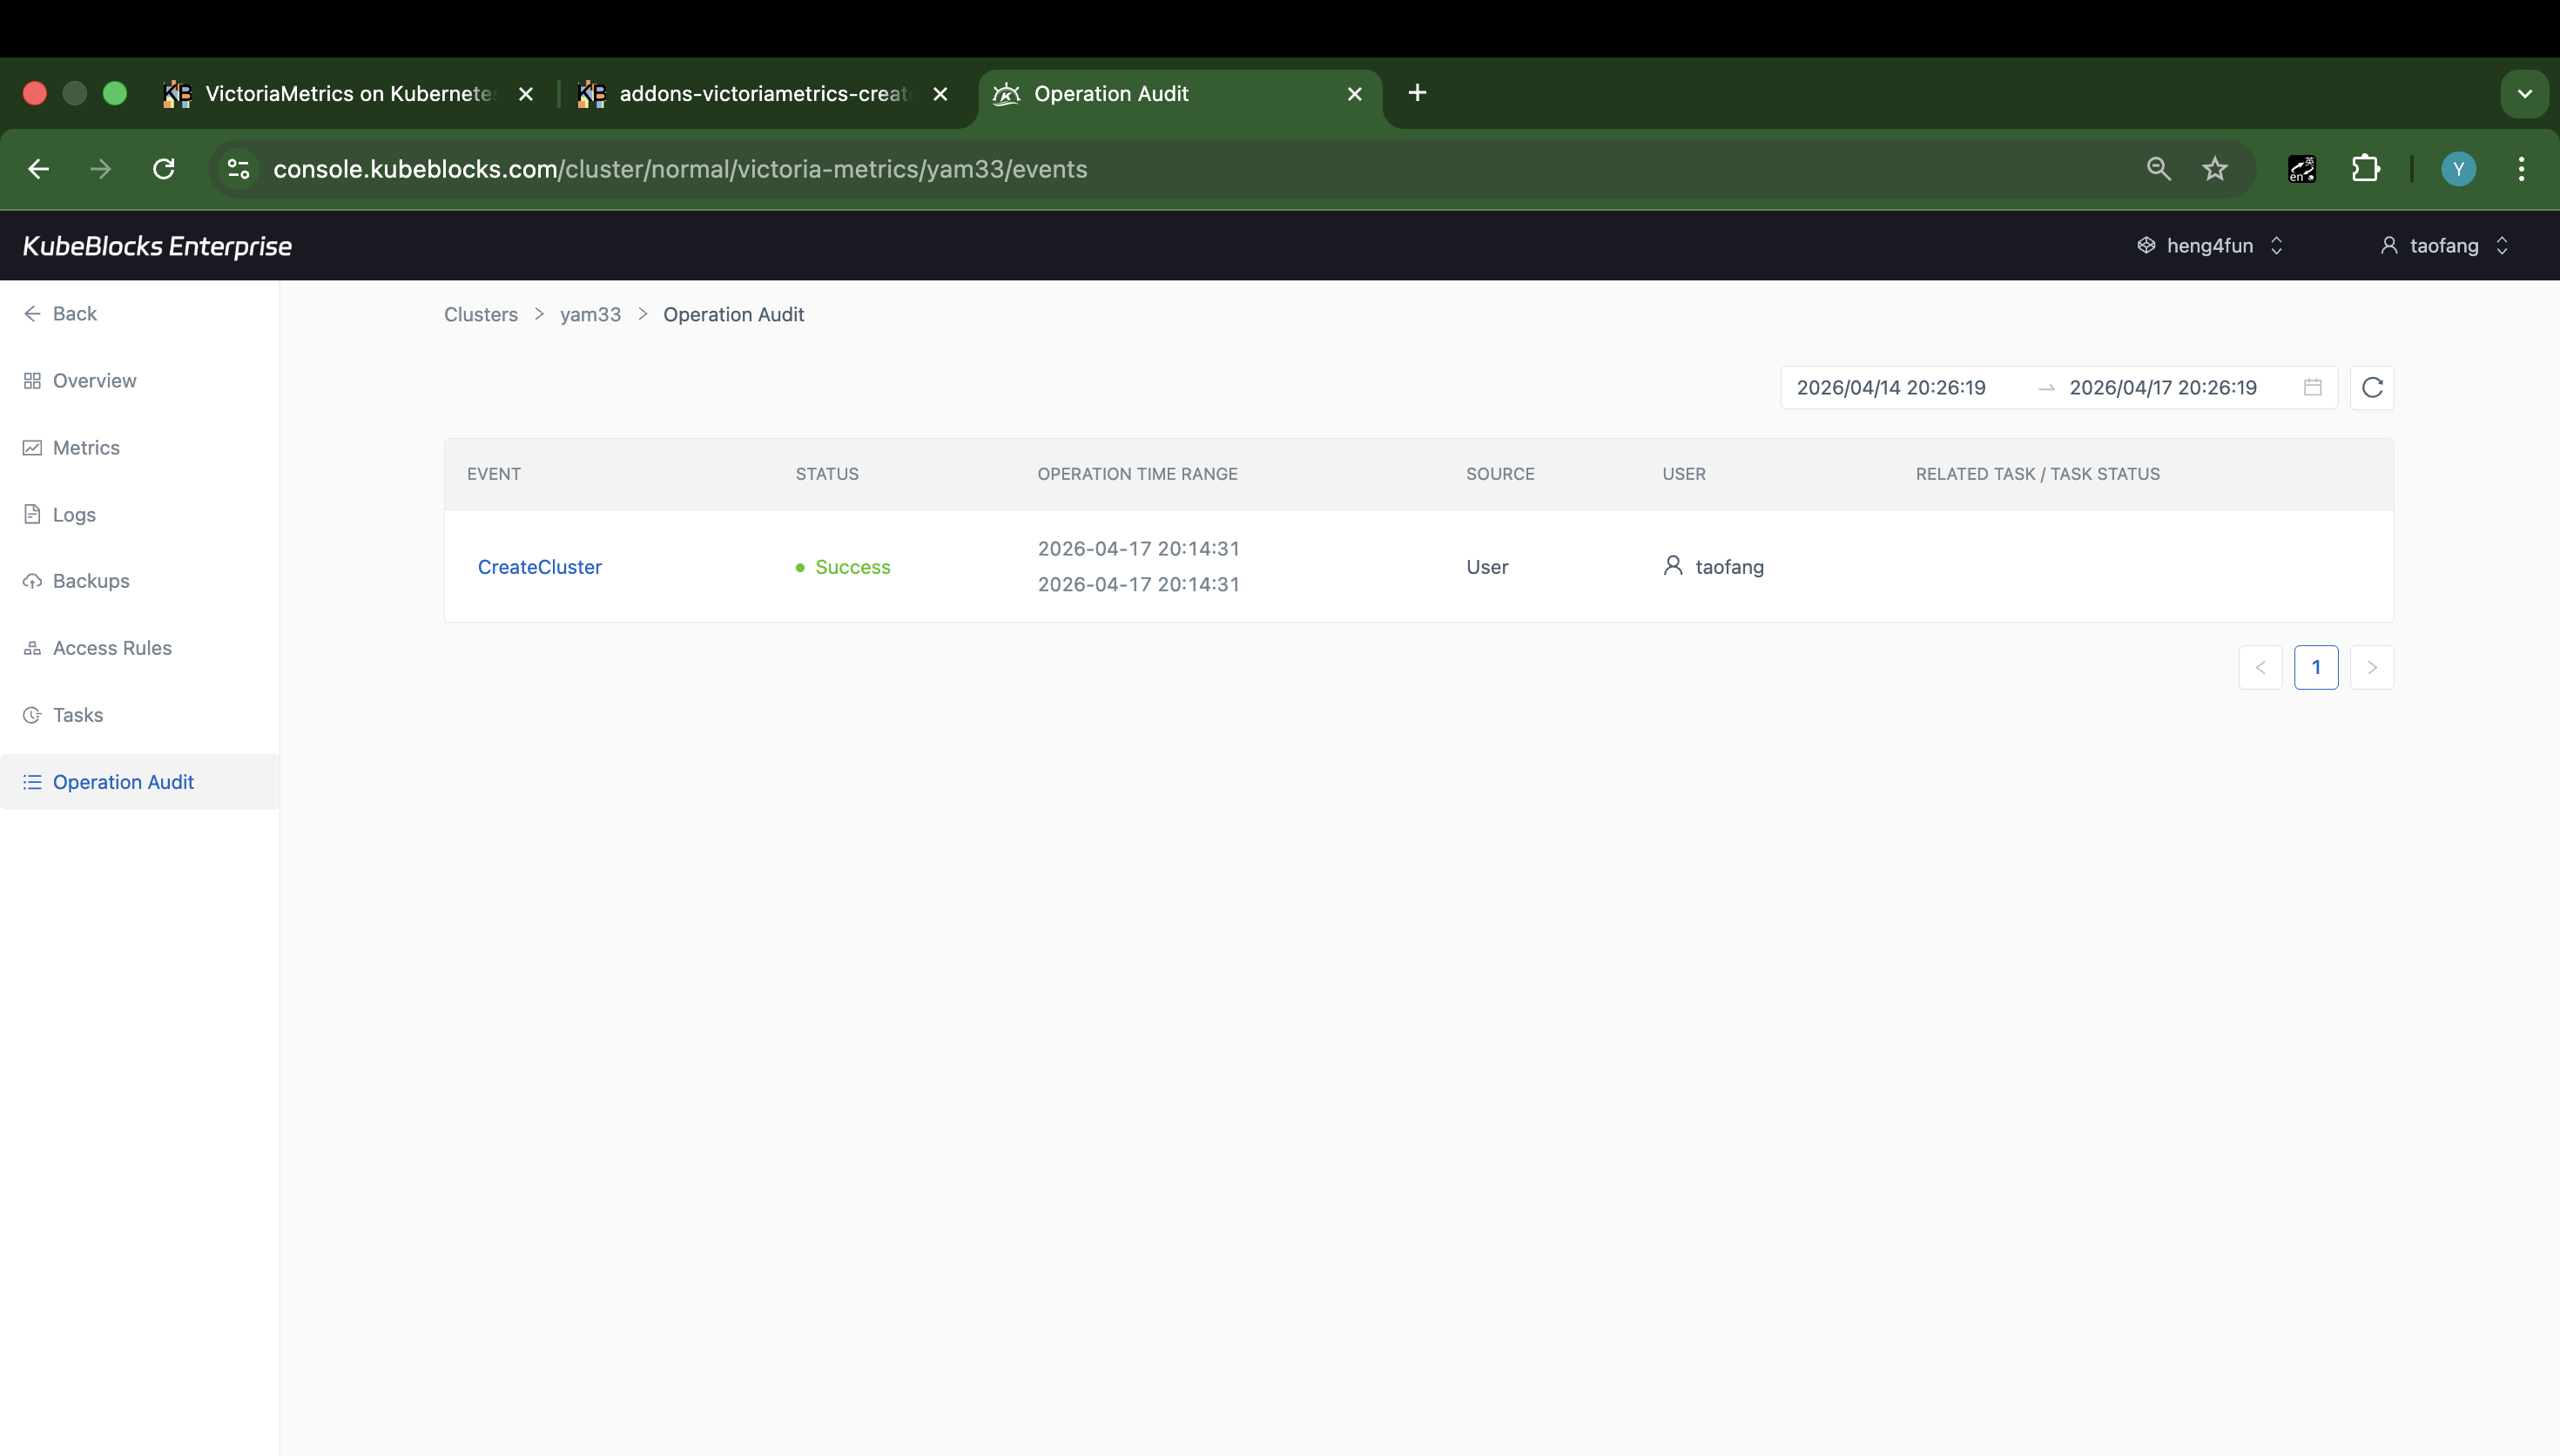The height and width of the screenshot is (1456, 2560).
Task: Click the SOURCE column header
Action: click(x=1499, y=474)
